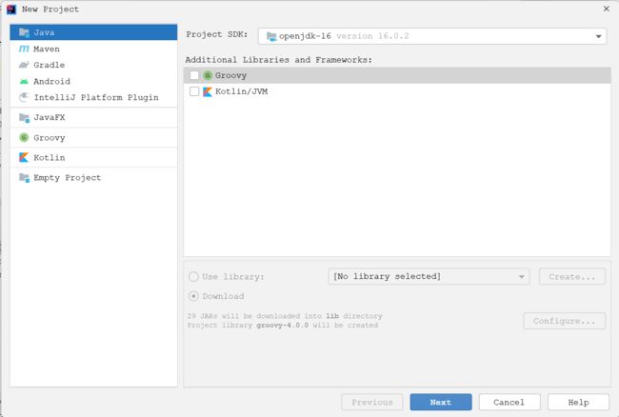The image size is (619, 417).
Task: Click the Help button
Action: [578, 402]
